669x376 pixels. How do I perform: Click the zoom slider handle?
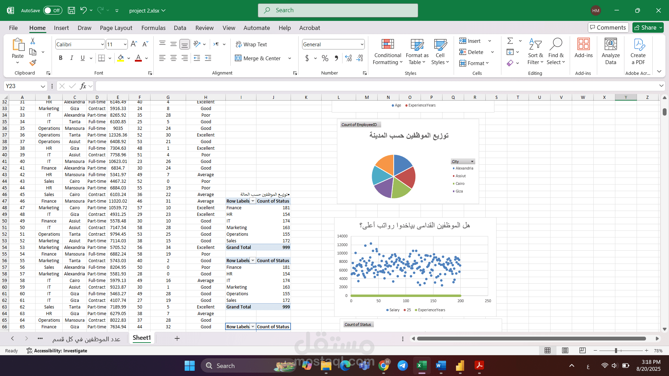(x=616, y=351)
